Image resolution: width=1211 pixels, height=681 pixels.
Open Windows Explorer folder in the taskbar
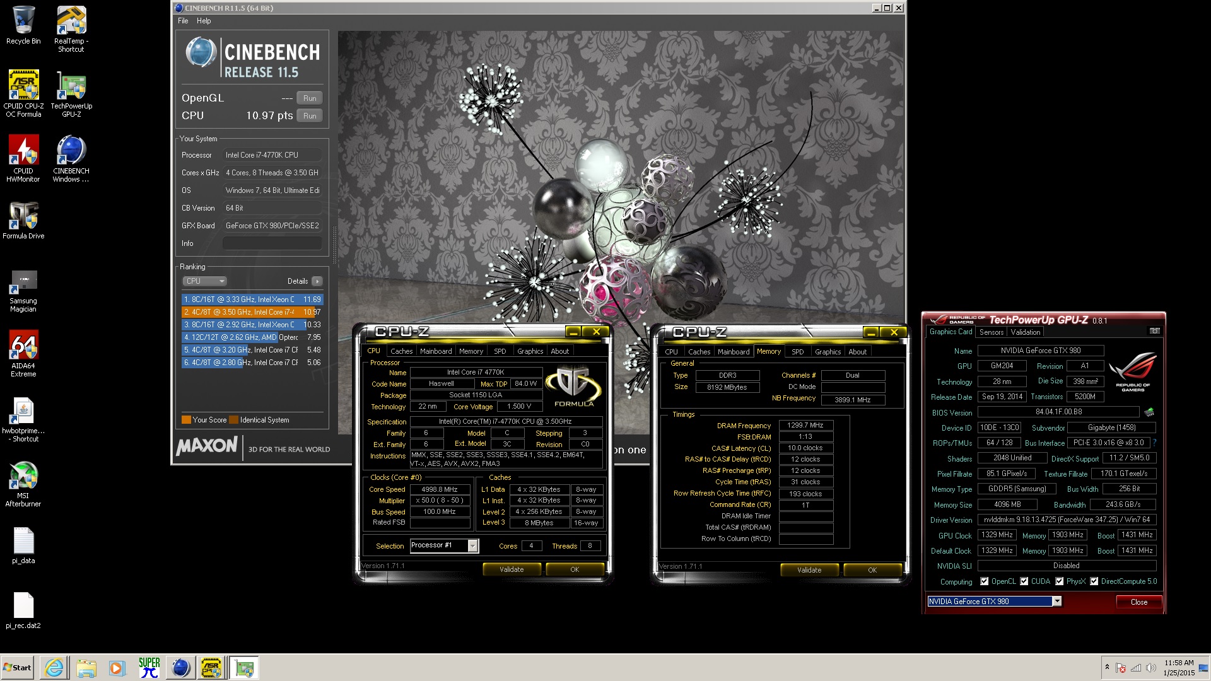86,668
